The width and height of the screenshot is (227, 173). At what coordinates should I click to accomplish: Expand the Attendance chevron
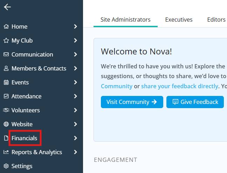pos(75,96)
